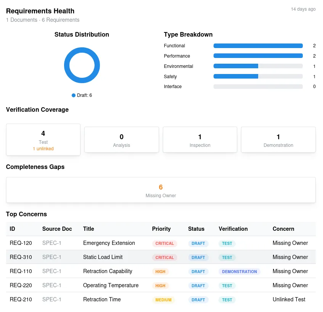Click the Draft: 6 legend dot

[74, 95]
